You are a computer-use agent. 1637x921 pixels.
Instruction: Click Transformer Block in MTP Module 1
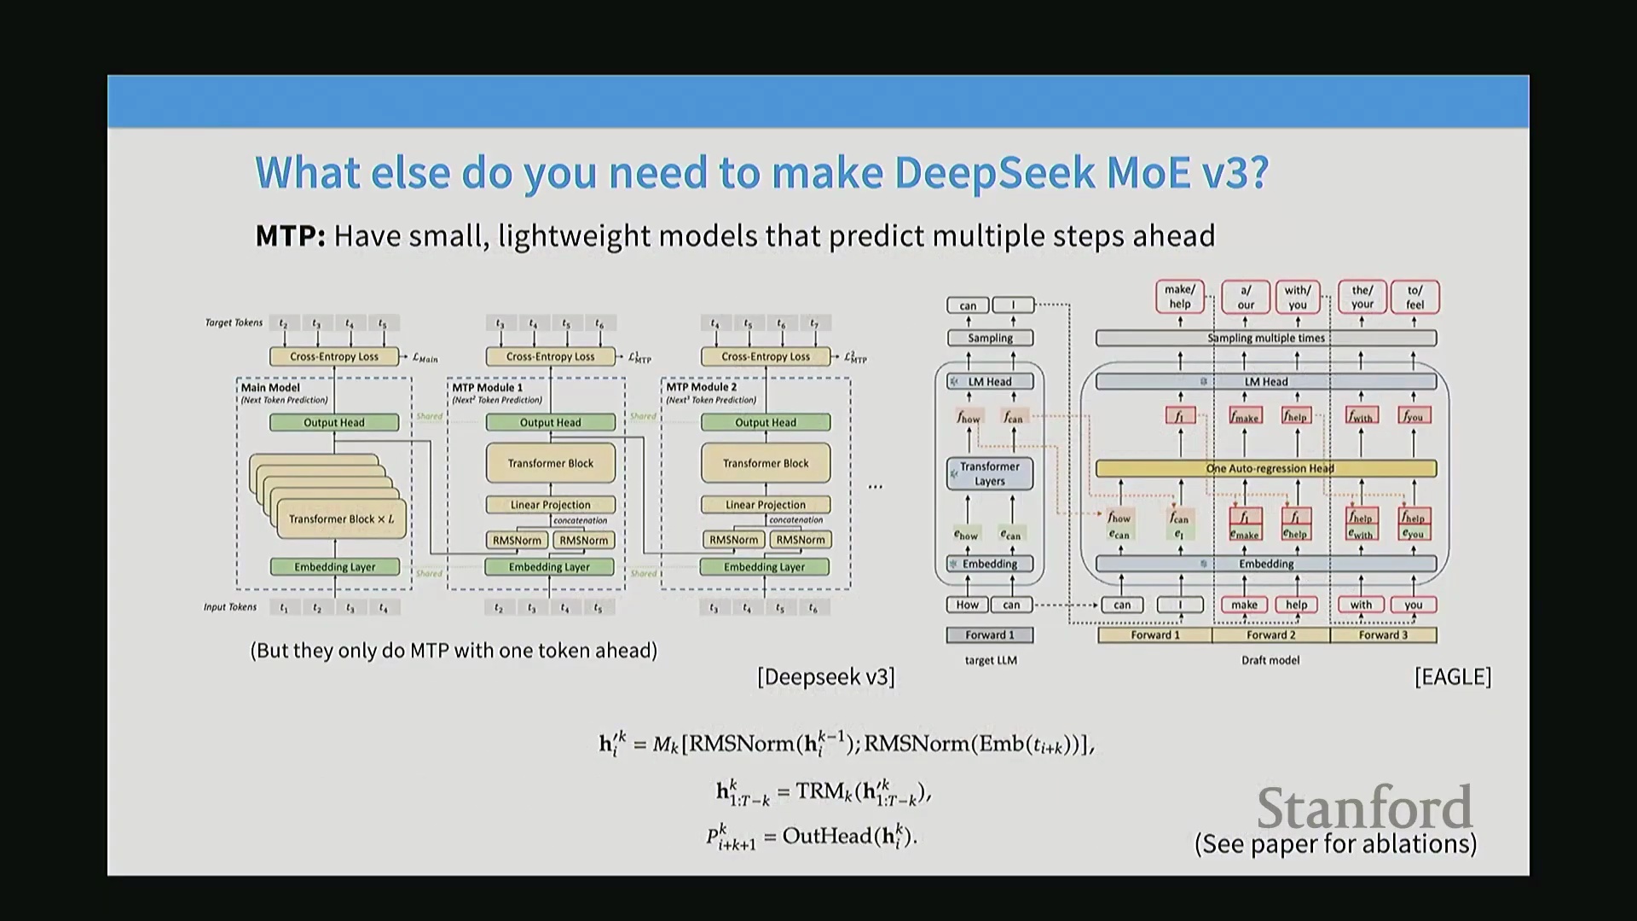pyautogui.click(x=550, y=463)
